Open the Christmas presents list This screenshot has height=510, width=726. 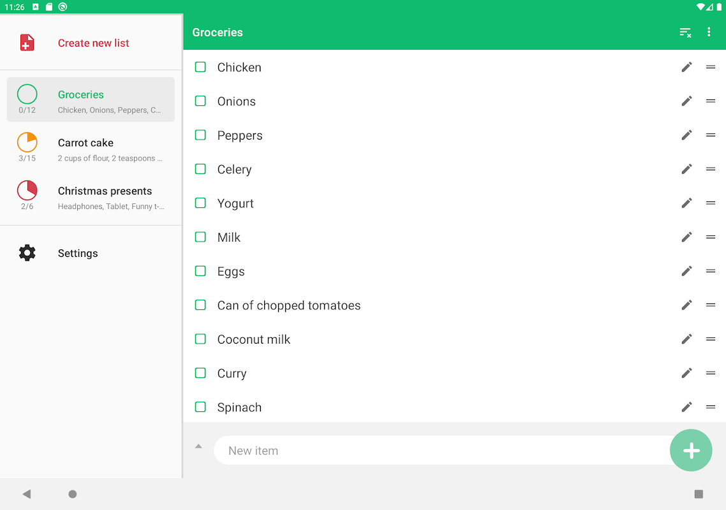[91, 196]
